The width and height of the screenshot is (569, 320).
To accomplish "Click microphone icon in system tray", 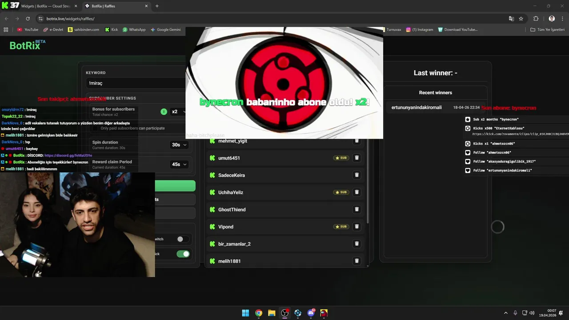I will (x=515, y=313).
